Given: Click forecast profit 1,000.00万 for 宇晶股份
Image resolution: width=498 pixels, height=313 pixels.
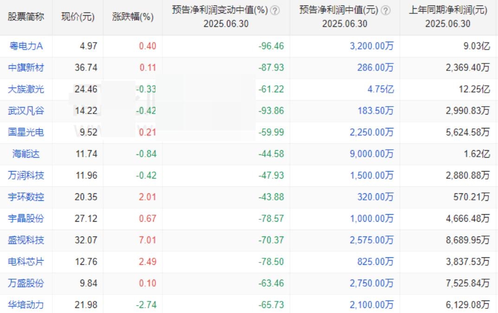Looking at the screenshot, I should click(x=372, y=219).
